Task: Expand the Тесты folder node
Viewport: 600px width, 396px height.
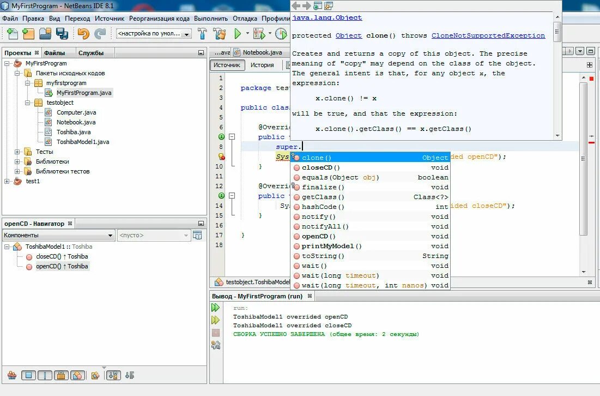Action: pyautogui.click(x=17, y=152)
